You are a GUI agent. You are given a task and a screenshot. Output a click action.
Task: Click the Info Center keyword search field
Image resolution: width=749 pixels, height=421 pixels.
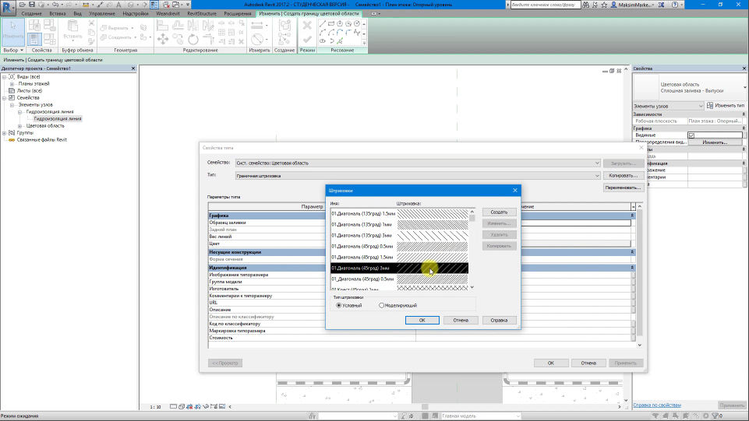tap(545, 5)
